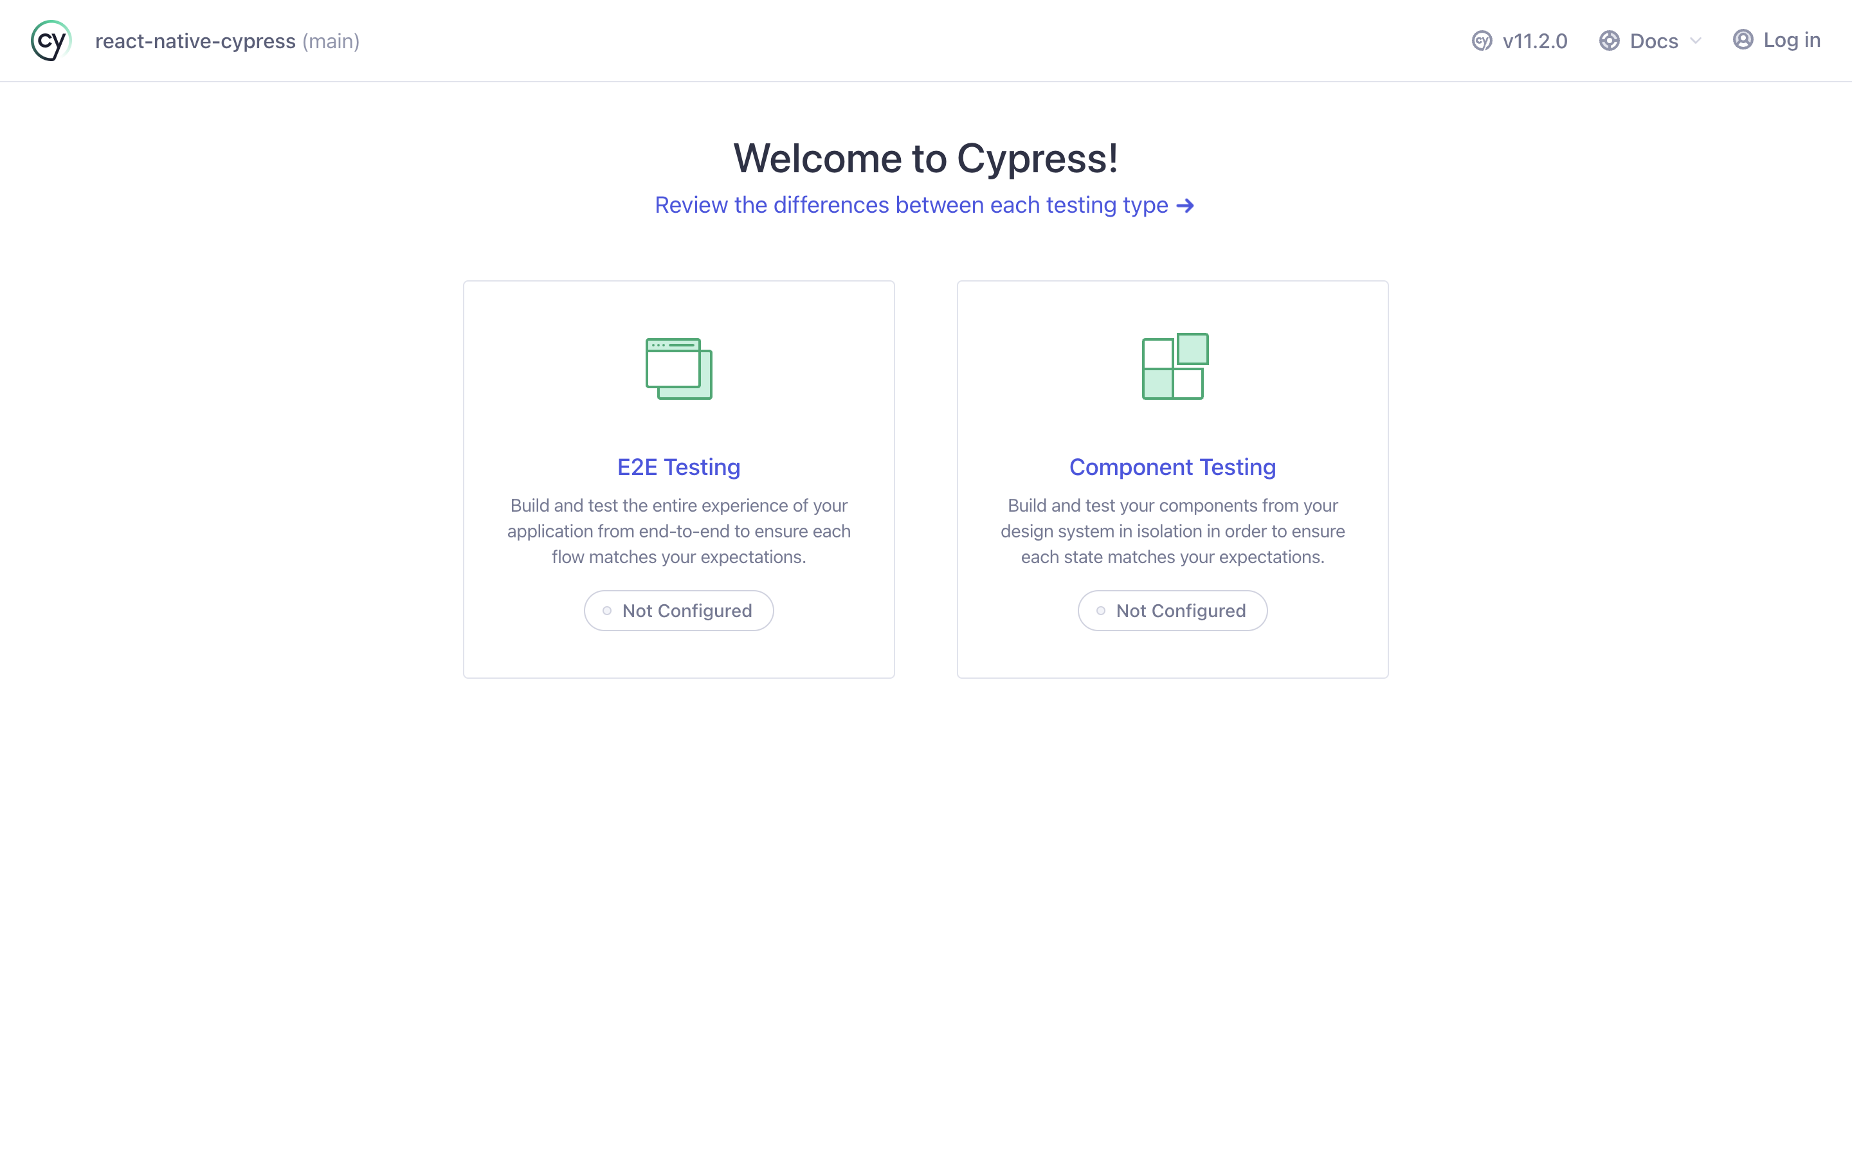Choose E2E Testing
Image resolution: width=1852 pixels, height=1157 pixels.
click(679, 467)
